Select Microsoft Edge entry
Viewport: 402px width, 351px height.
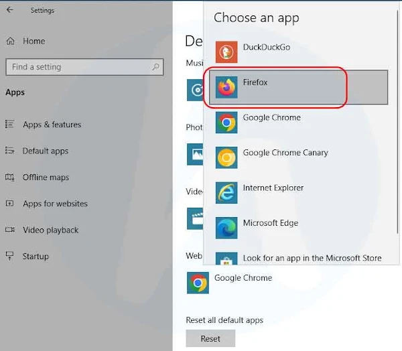point(271,223)
